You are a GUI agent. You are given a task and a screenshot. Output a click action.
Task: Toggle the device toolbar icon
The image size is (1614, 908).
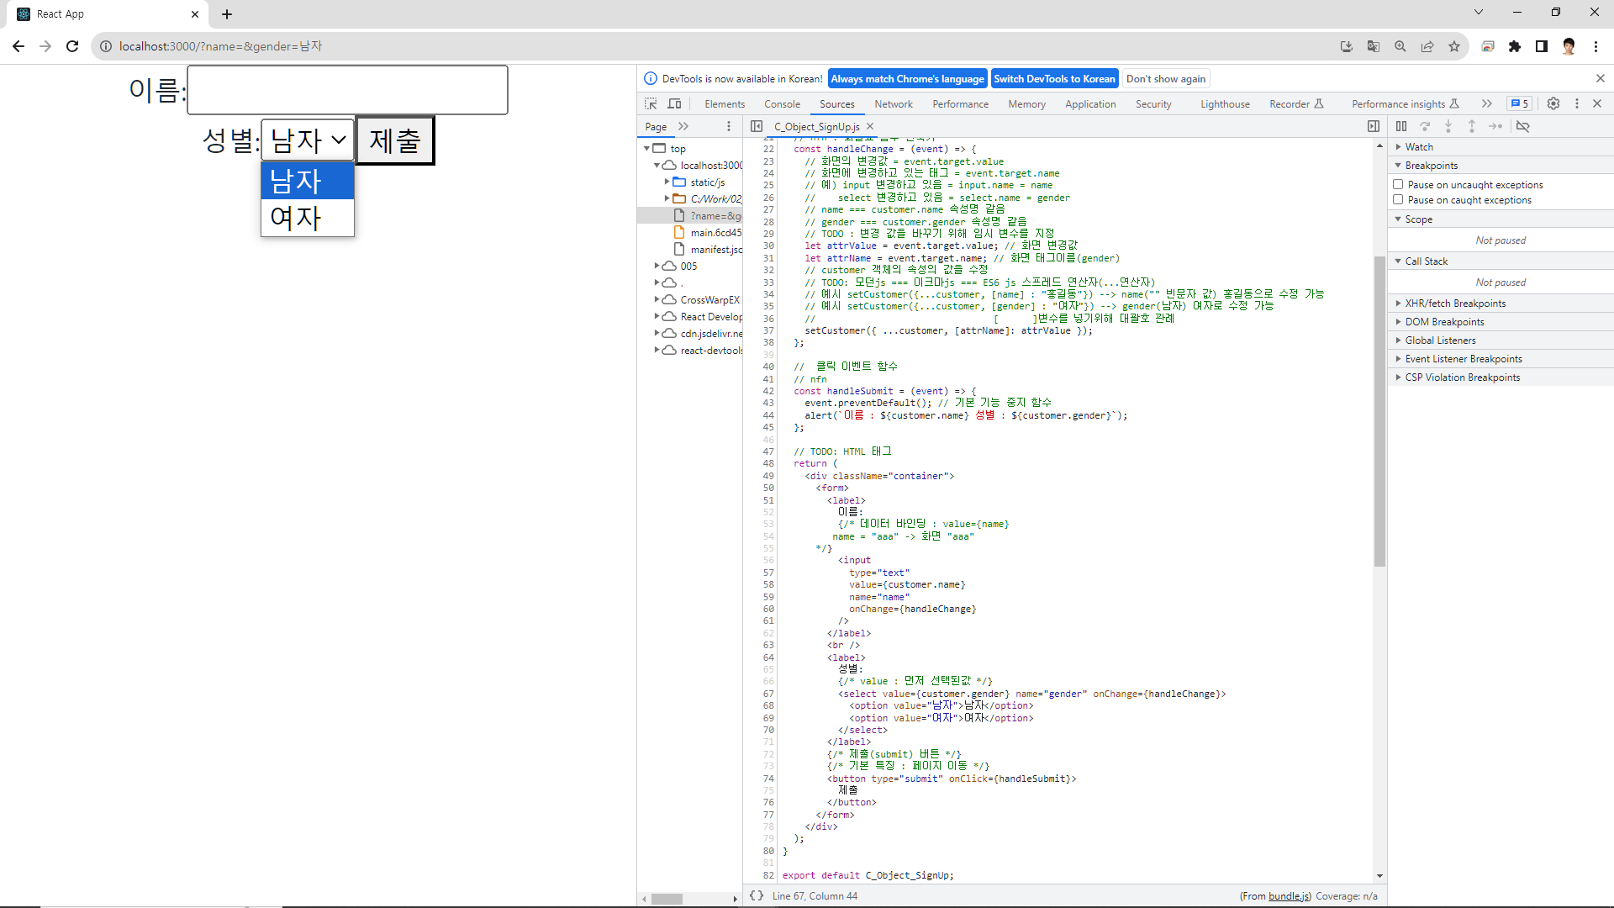tap(674, 103)
